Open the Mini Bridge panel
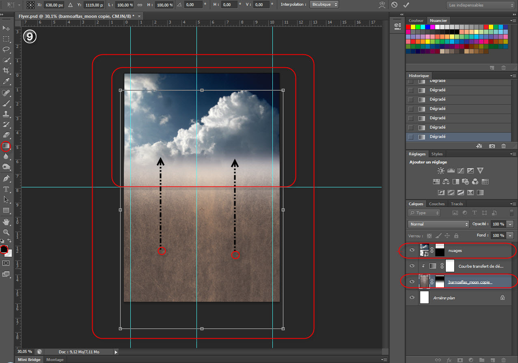This screenshot has height=363, width=518. pos(28,360)
